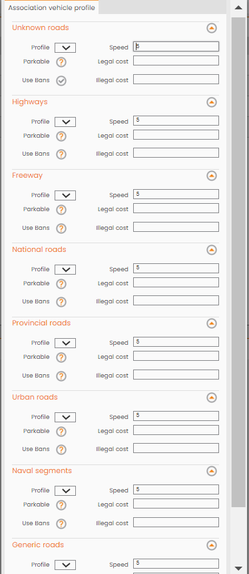Open Profile dropdown under Urban roads
This screenshot has width=249, height=574.
[65, 417]
